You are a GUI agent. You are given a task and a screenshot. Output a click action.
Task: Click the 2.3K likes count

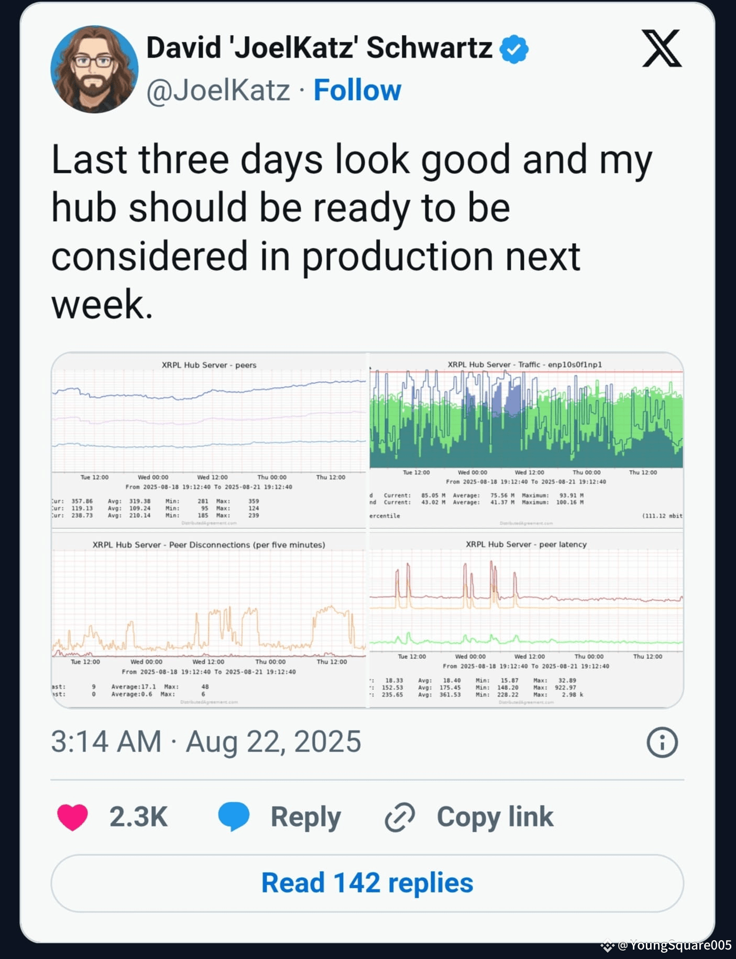pos(138,816)
